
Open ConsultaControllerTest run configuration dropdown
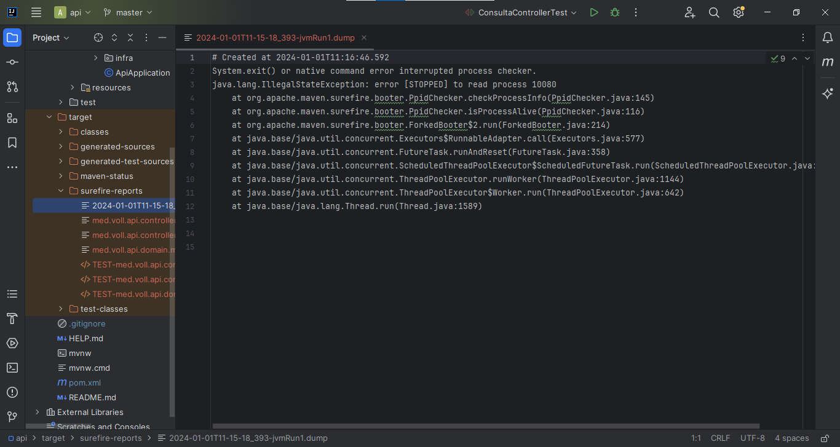(521, 12)
